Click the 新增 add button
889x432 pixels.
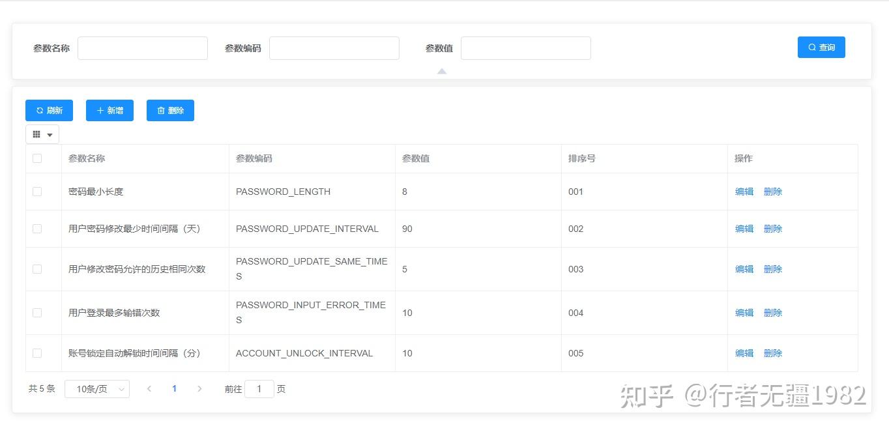(x=109, y=110)
